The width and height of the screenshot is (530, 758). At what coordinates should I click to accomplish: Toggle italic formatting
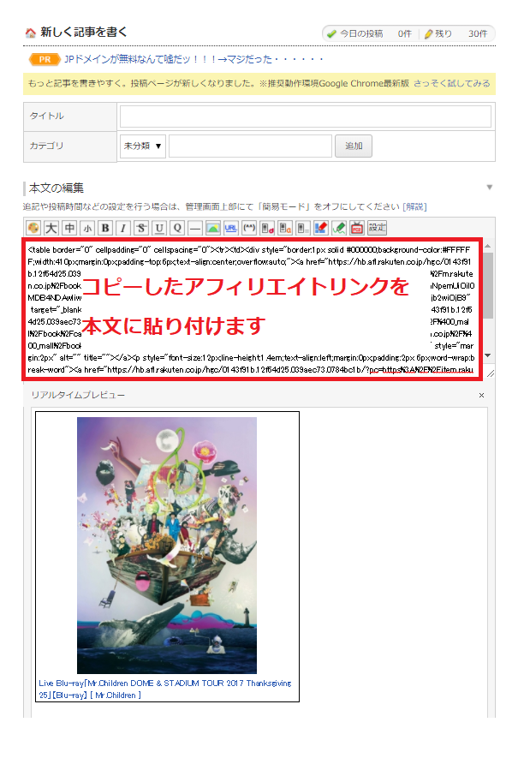click(x=123, y=228)
